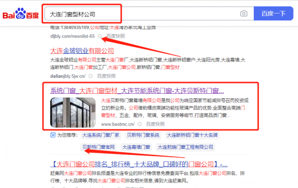298x188 pixels.
Task: Click the Baidu logo
Action: (x=20, y=14)
